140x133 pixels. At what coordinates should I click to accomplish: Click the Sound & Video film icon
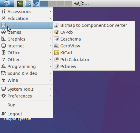[4, 73]
